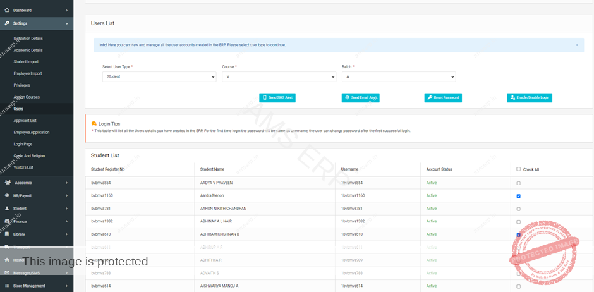Click the Library book icon

tap(7, 234)
